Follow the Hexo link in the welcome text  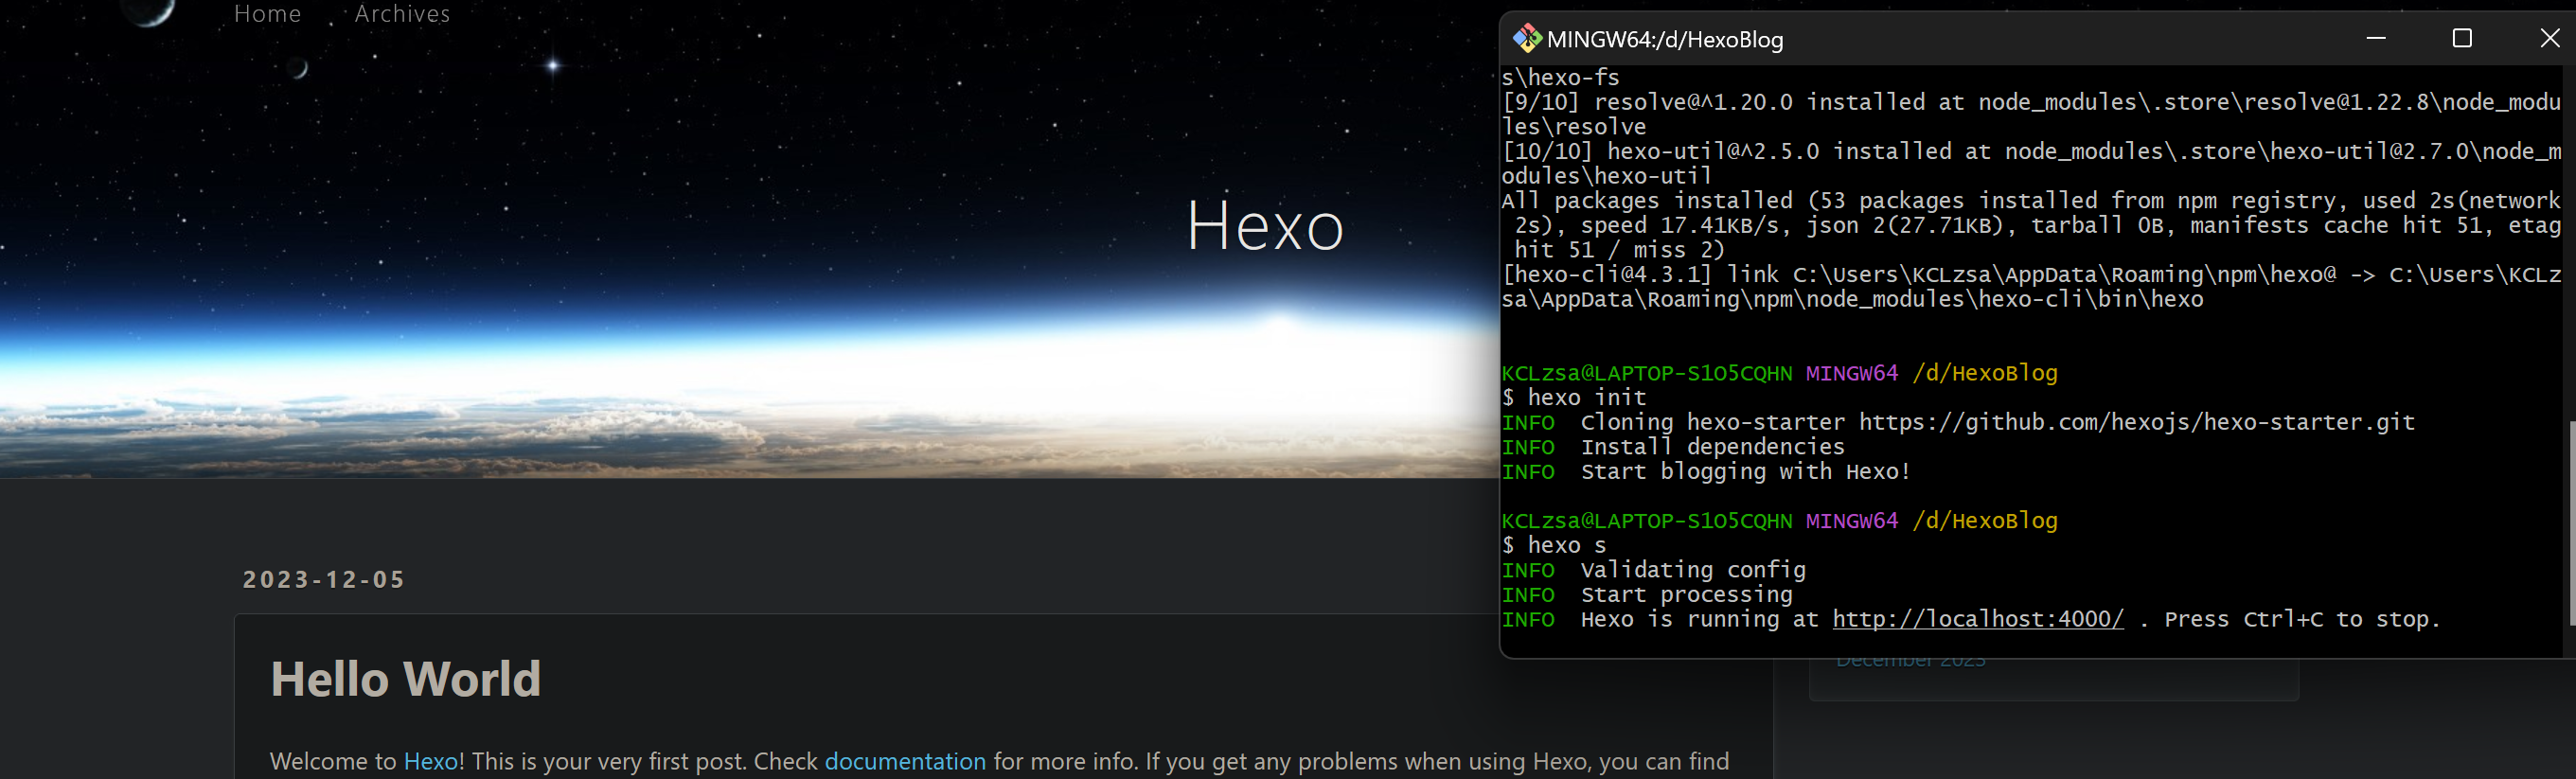click(431, 761)
